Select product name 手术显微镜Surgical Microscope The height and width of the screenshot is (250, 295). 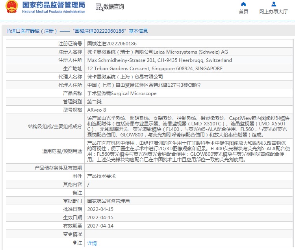click(x=122, y=93)
